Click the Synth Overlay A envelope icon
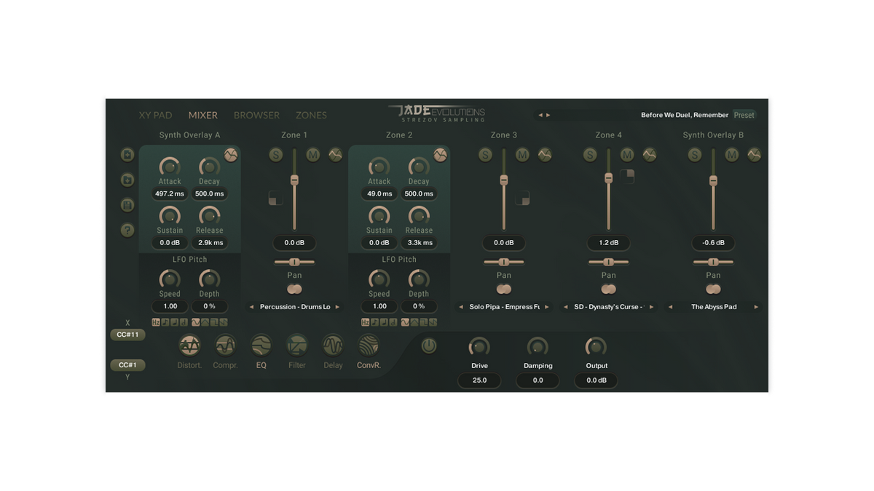Screen dimensions: 874x491 click(x=230, y=154)
